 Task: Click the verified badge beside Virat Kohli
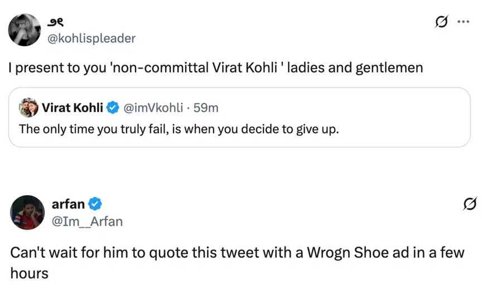click(x=113, y=108)
